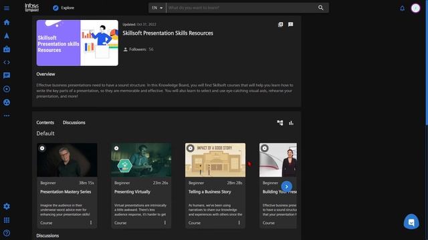Open options menu on Presentation Mastery Series card
The height and width of the screenshot is (240, 428).
pyautogui.click(x=91, y=223)
